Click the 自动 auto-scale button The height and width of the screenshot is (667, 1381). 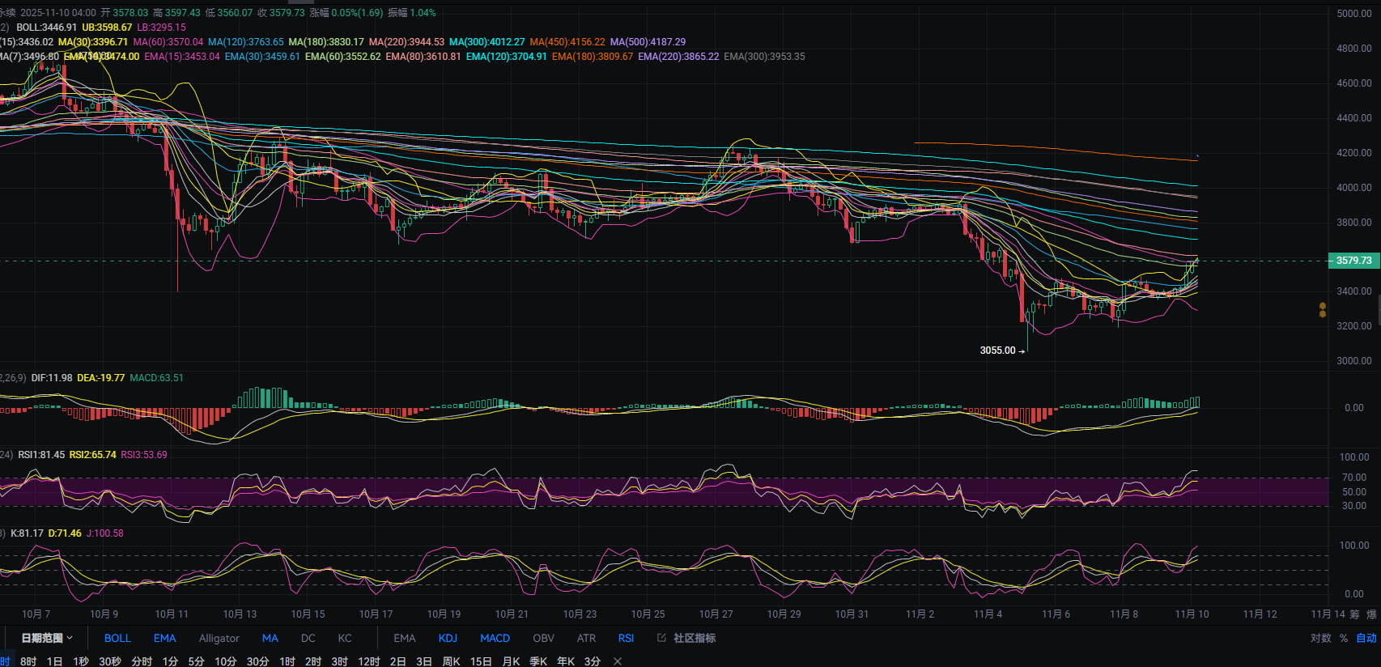[1366, 638]
